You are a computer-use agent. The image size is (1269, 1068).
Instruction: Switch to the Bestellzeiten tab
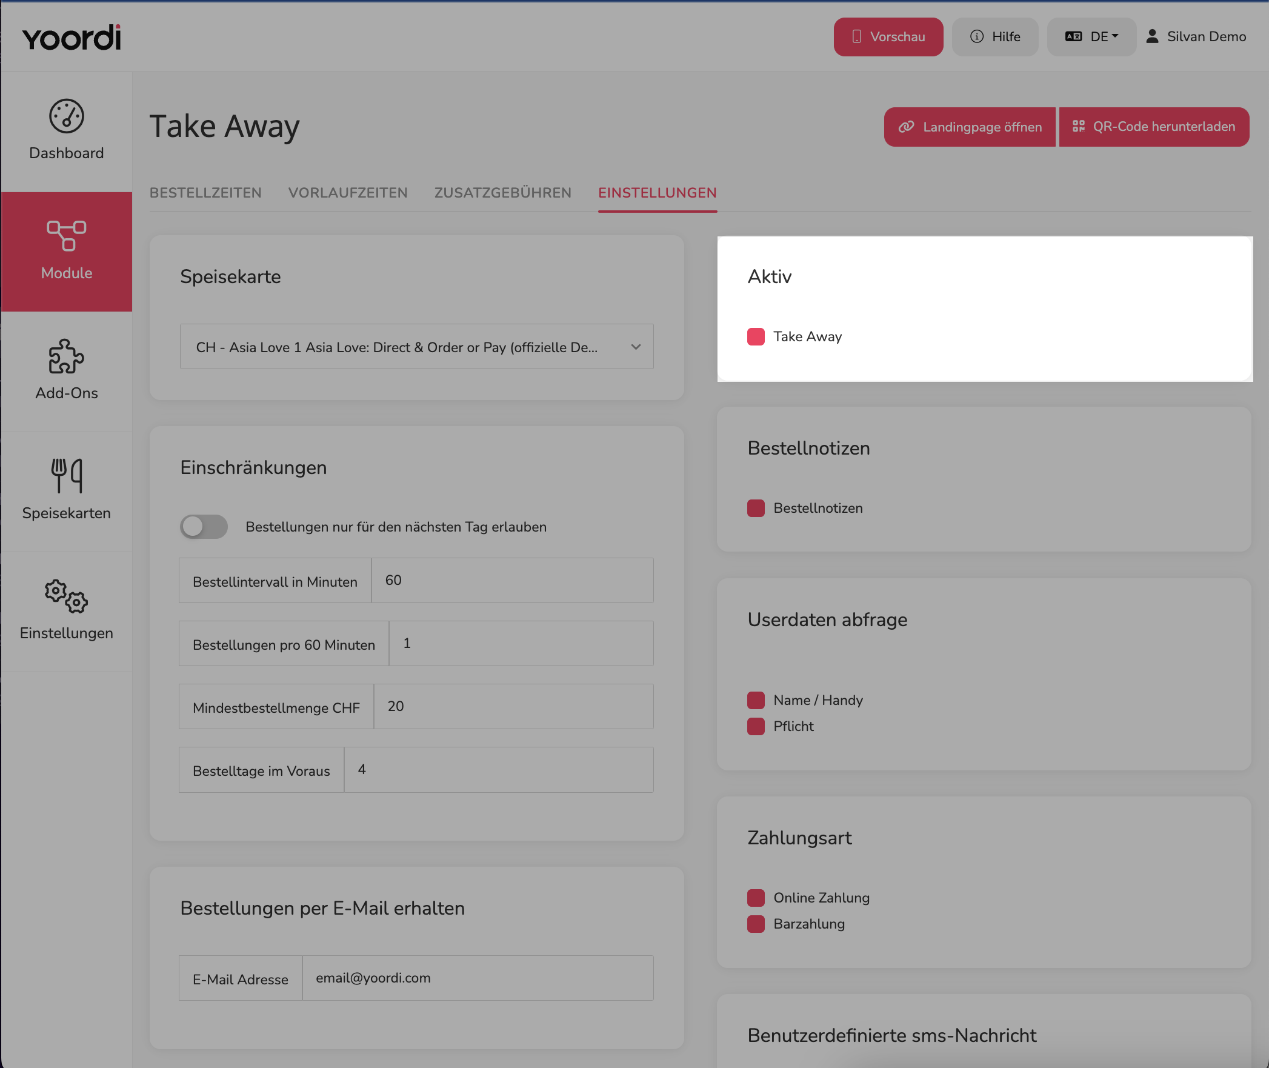(x=205, y=193)
